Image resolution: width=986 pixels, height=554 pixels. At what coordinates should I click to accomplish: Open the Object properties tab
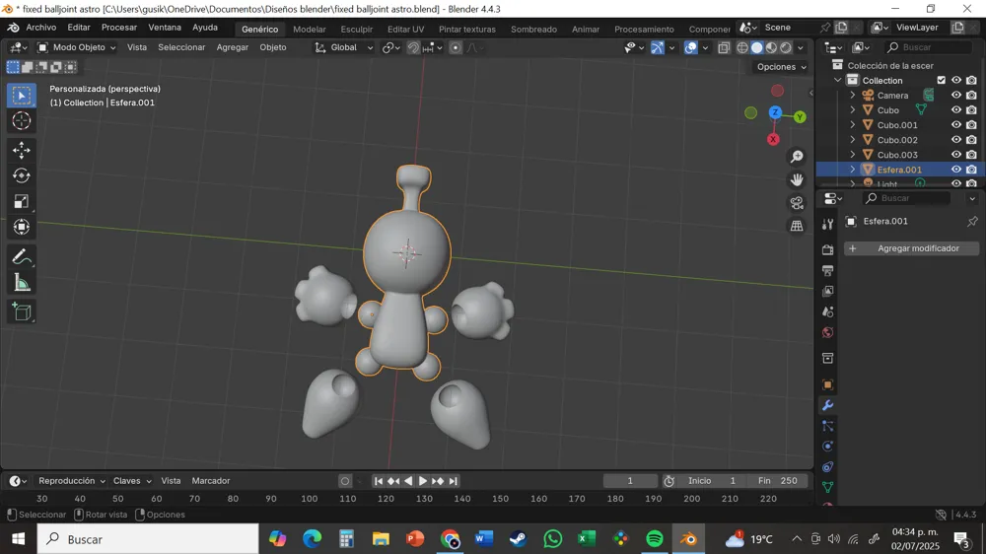click(x=827, y=384)
